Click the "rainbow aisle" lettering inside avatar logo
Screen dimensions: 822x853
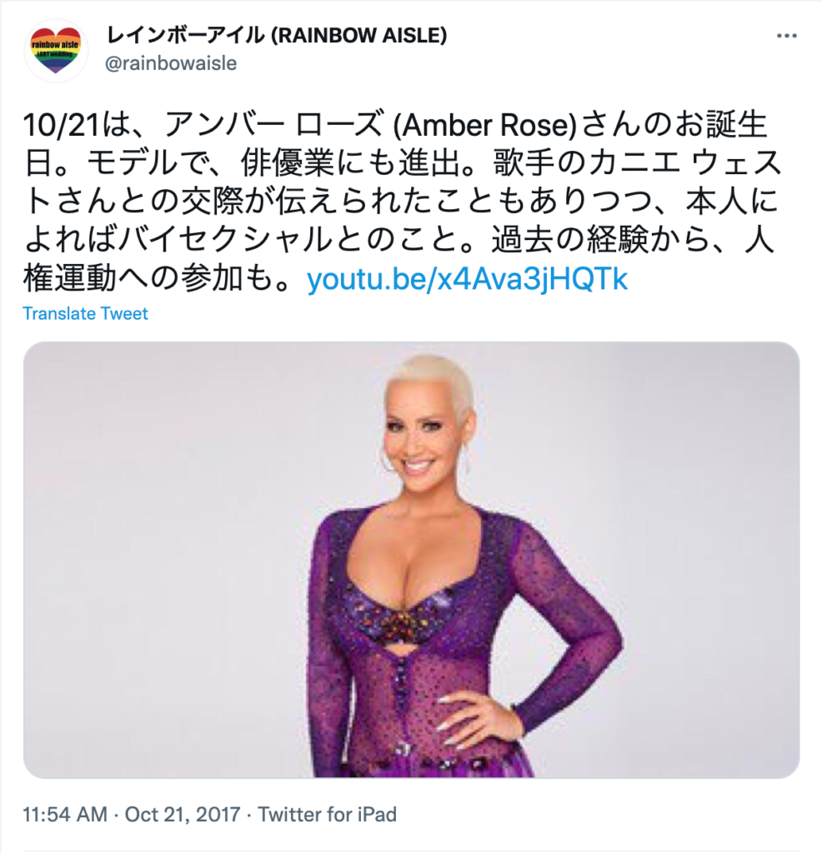[x=56, y=45]
